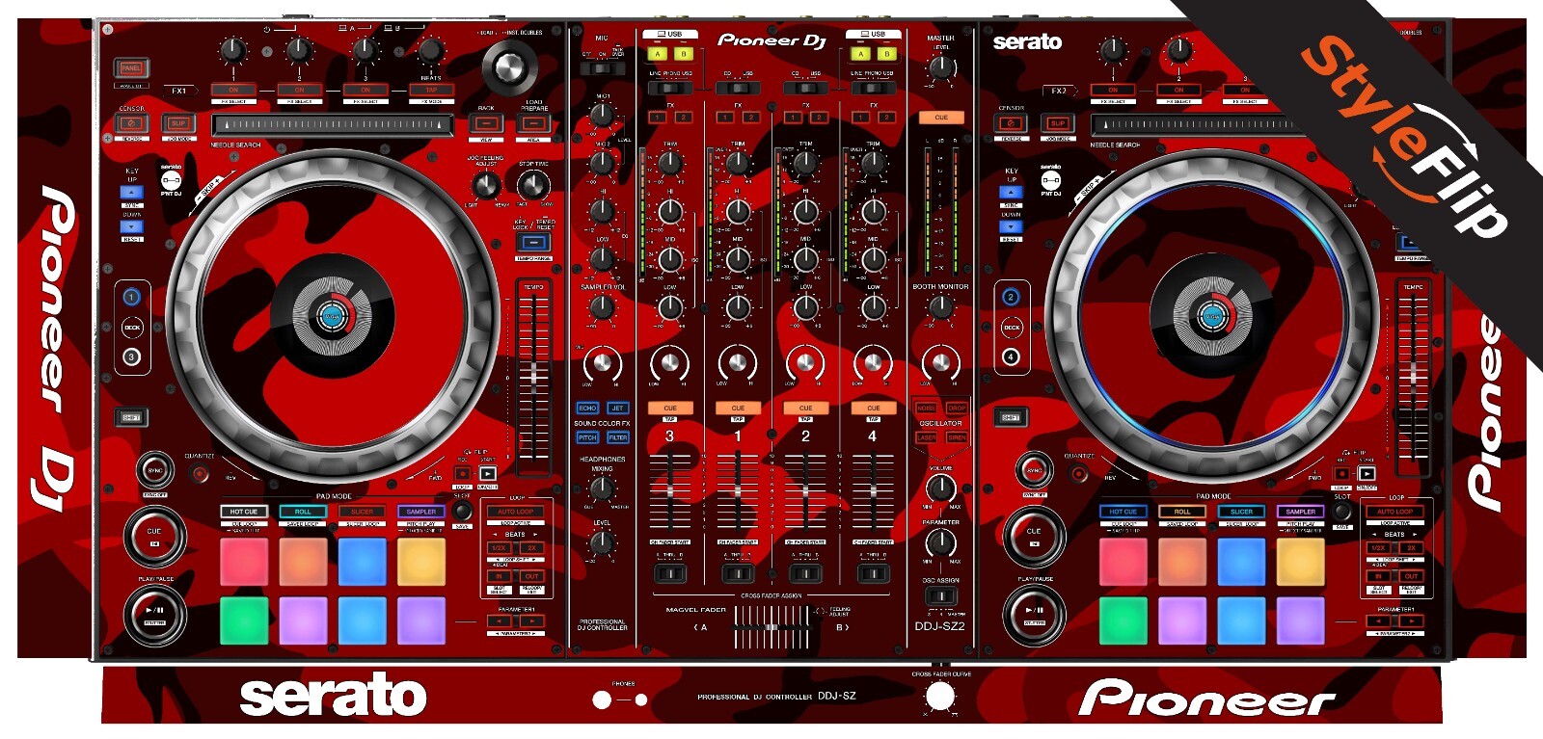Click the channel 4 headphone CUE button
This screenshot has height=739, width=1543.
click(x=873, y=409)
